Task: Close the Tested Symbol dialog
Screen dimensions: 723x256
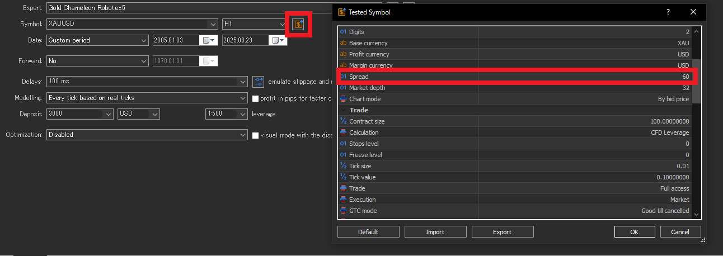Action: (694, 12)
